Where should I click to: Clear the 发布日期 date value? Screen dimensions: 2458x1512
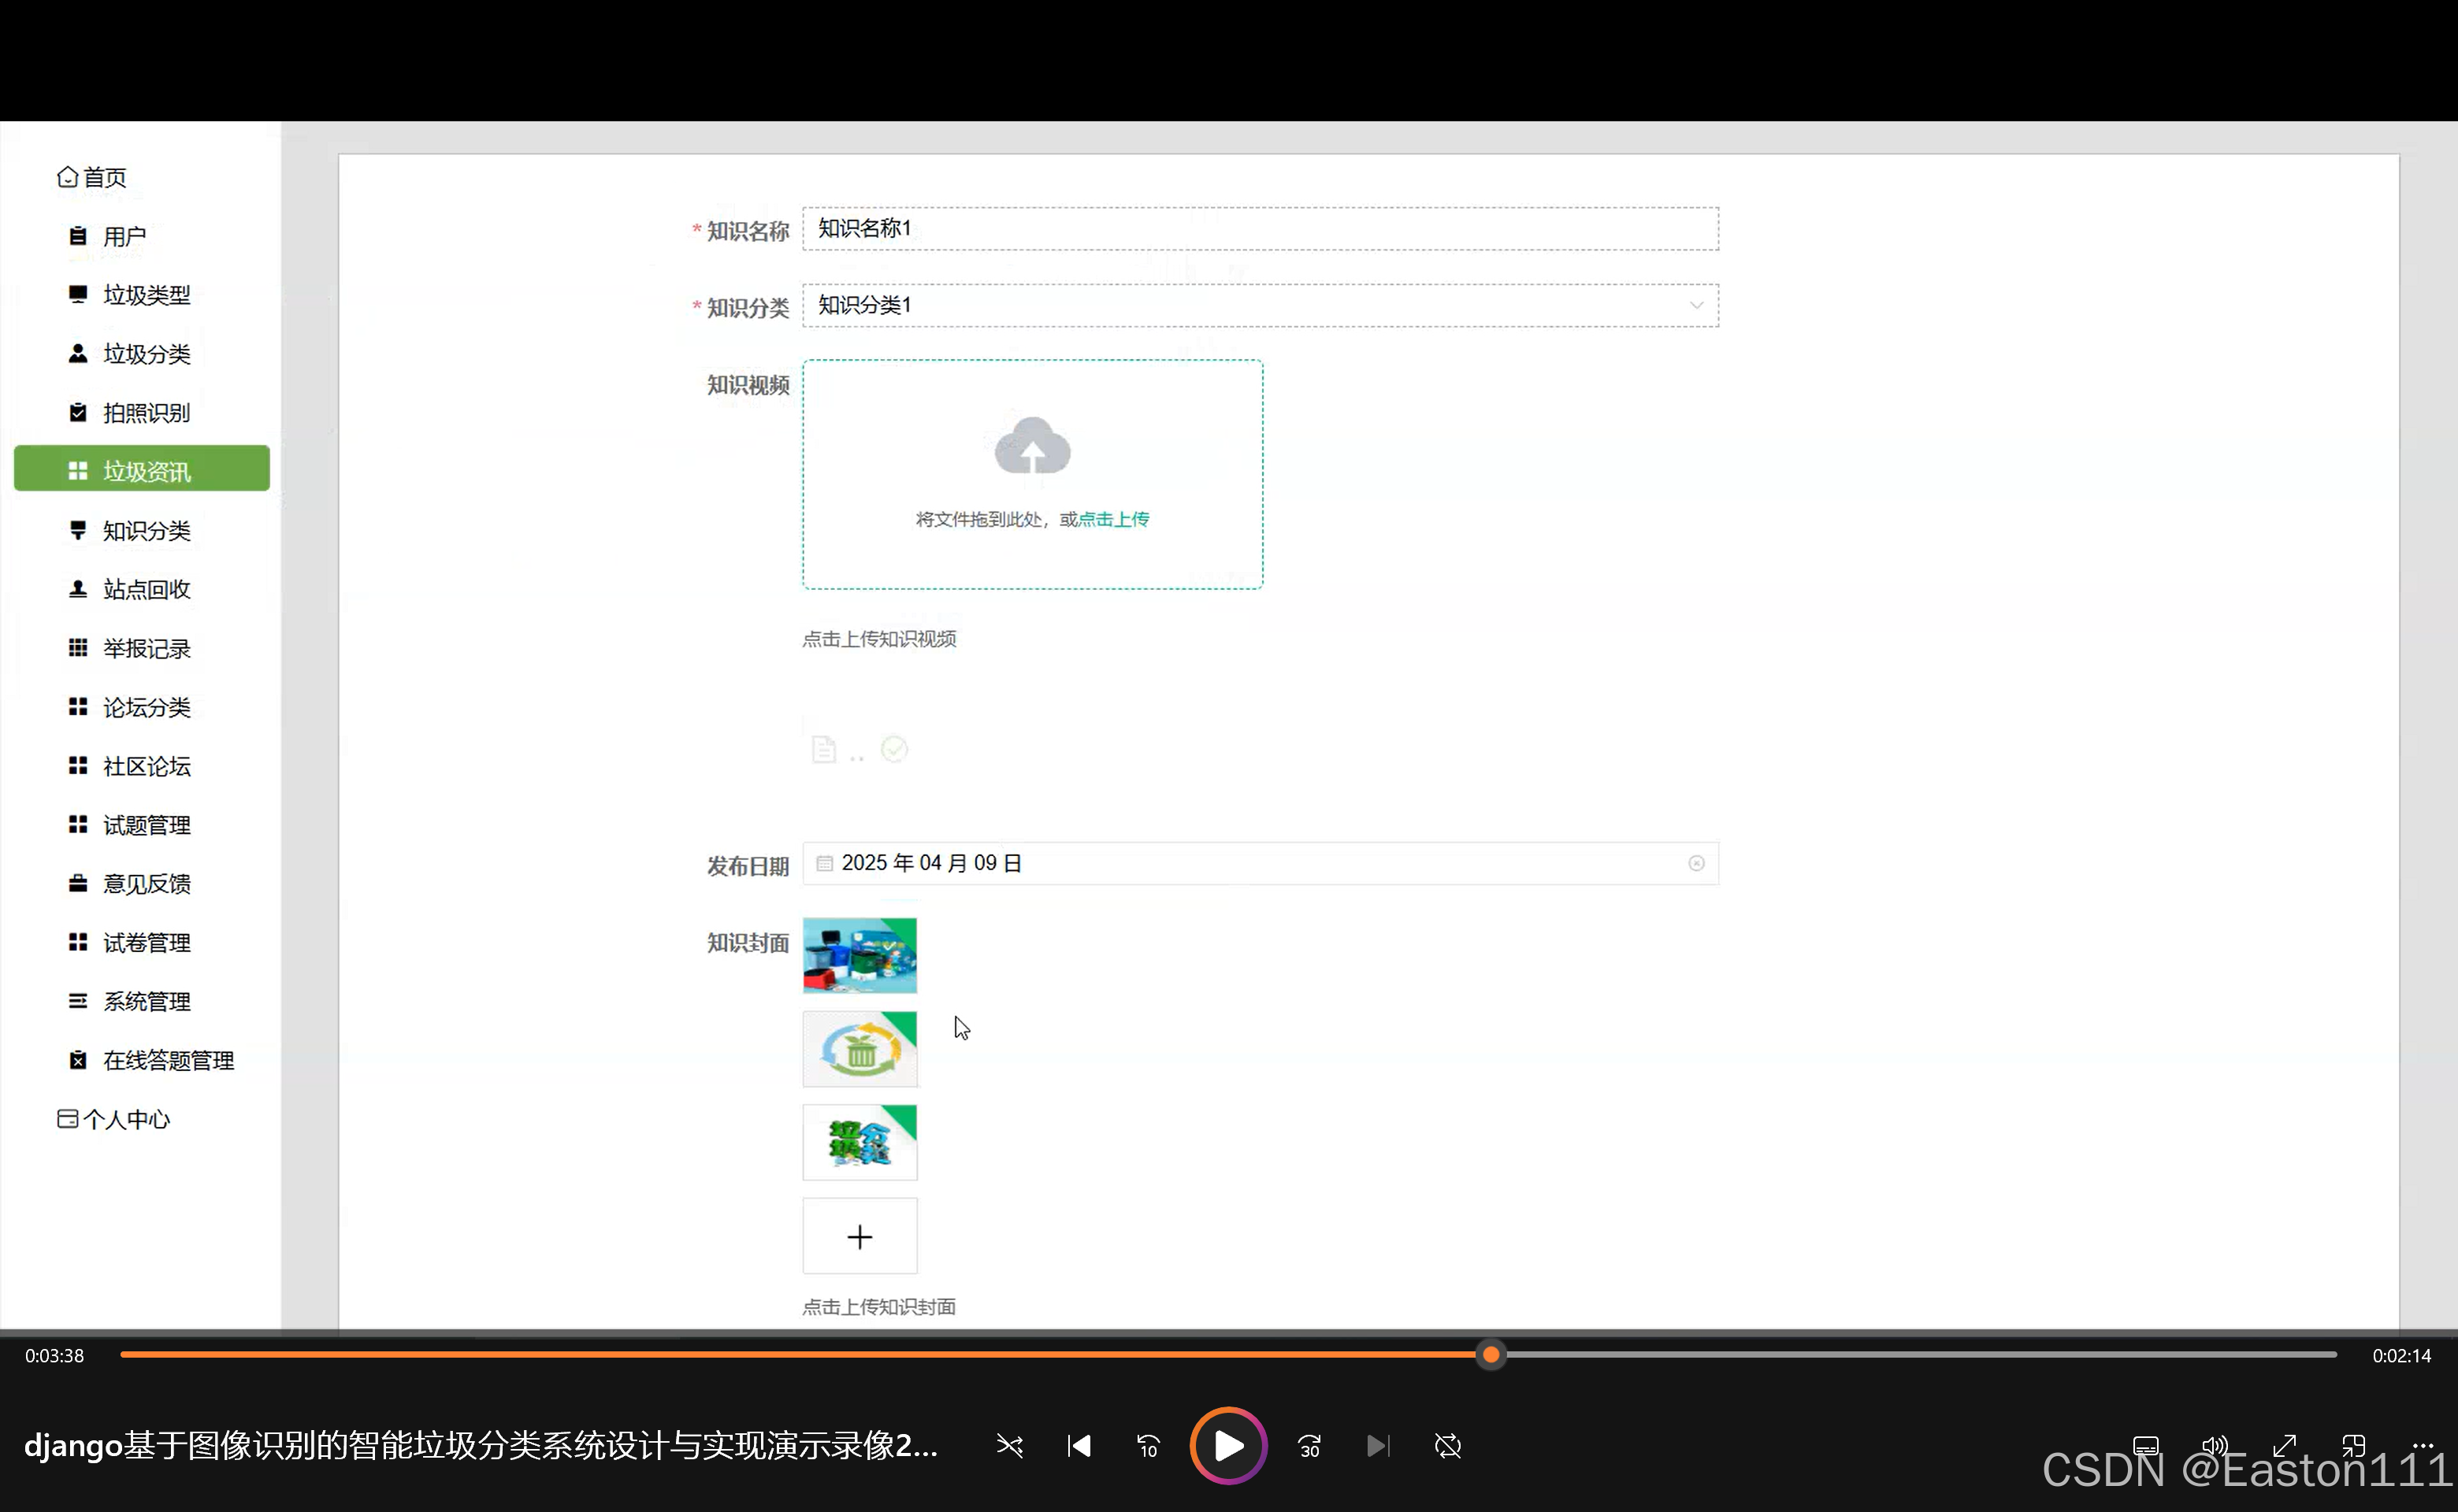[1697, 864]
